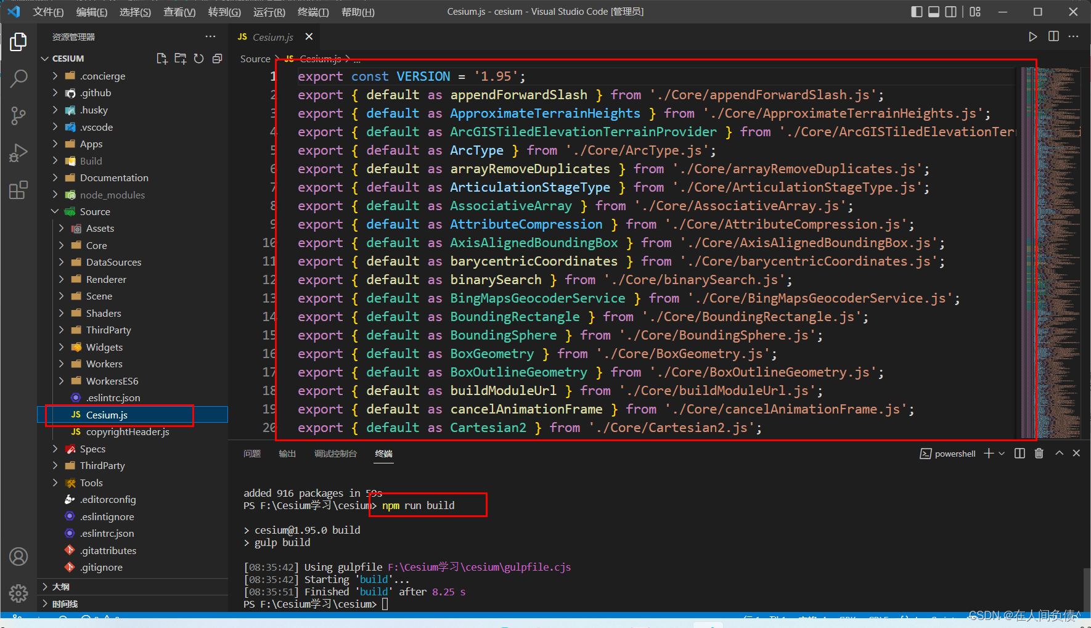This screenshot has height=628, width=1091.
Task: Click the Source breadcrumb segment
Action: coord(255,59)
